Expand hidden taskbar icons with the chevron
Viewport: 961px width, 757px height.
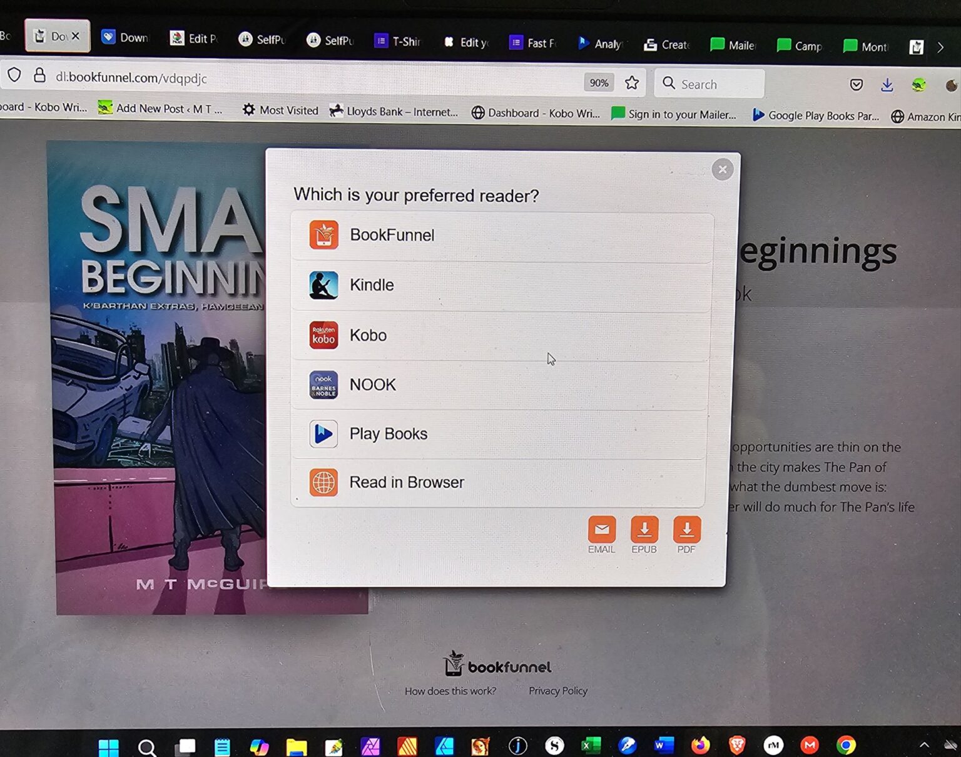(x=924, y=744)
